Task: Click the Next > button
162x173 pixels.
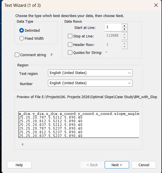Action: [x=117, y=165]
